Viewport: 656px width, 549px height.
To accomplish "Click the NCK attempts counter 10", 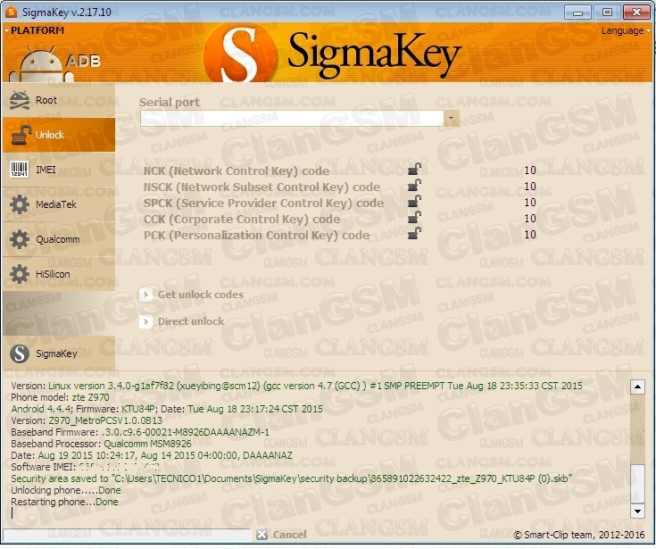I will click(x=530, y=170).
